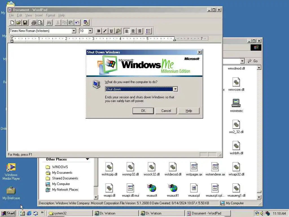Screen dimensions: 289x217
Task: Select the wstpager.ax file icon
Action: click(x=194, y=167)
